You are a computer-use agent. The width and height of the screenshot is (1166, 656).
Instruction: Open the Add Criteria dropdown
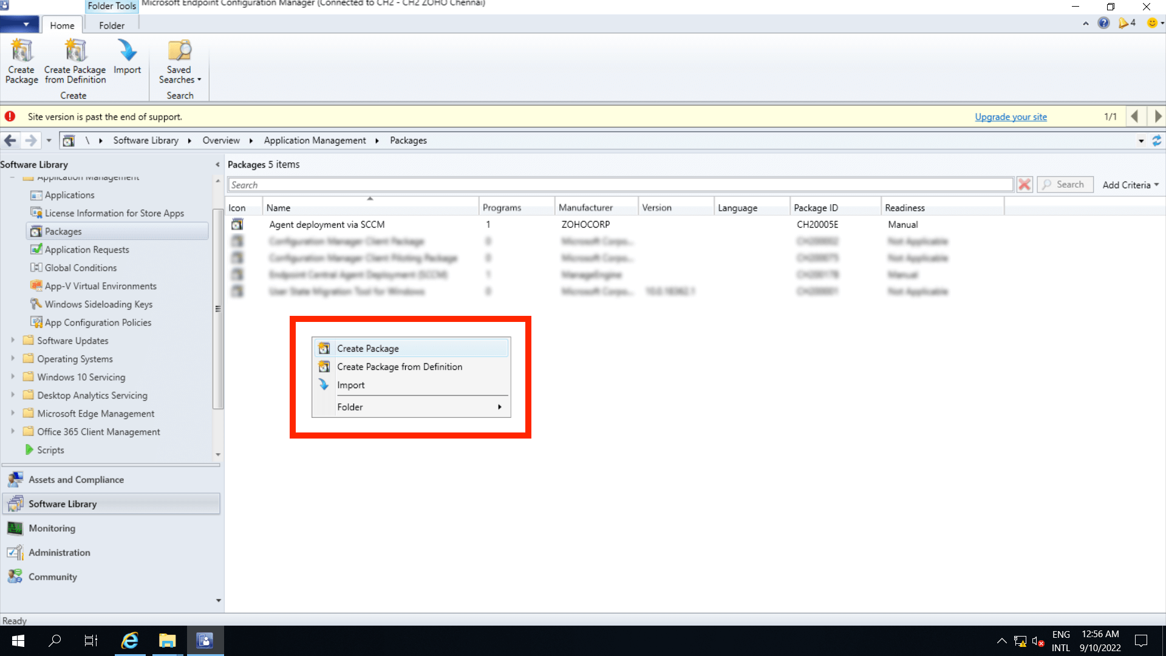click(x=1129, y=185)
